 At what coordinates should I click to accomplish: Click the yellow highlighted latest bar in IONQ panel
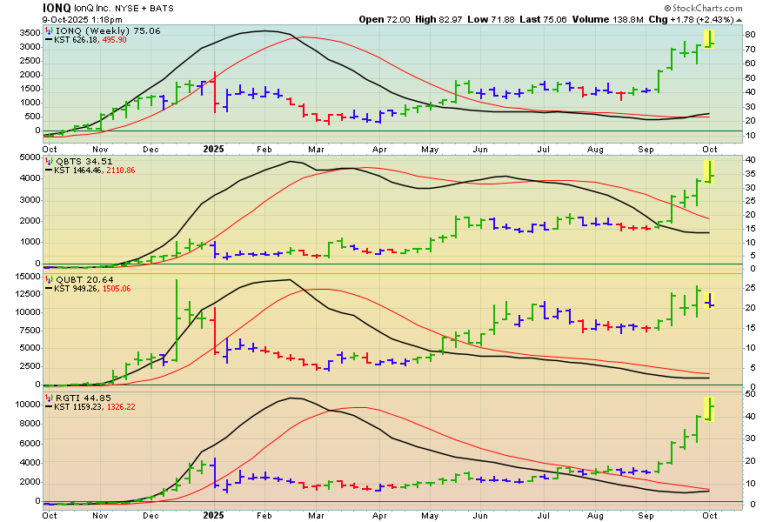click(x=711, y=38)
